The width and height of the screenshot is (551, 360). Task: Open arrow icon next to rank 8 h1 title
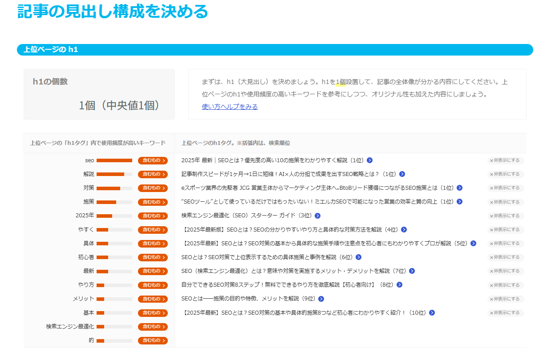[399, 285]
